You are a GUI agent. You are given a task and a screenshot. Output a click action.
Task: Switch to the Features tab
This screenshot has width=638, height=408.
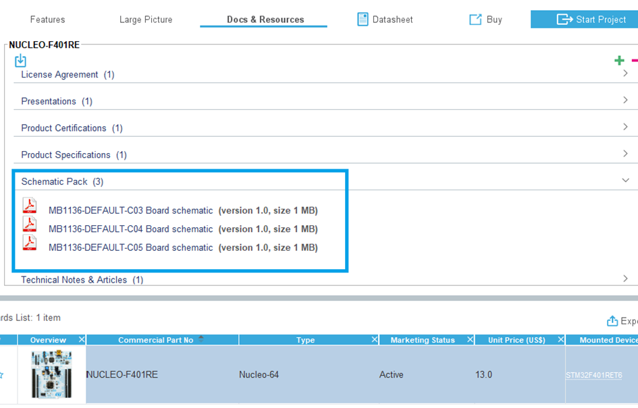point(48,20)
